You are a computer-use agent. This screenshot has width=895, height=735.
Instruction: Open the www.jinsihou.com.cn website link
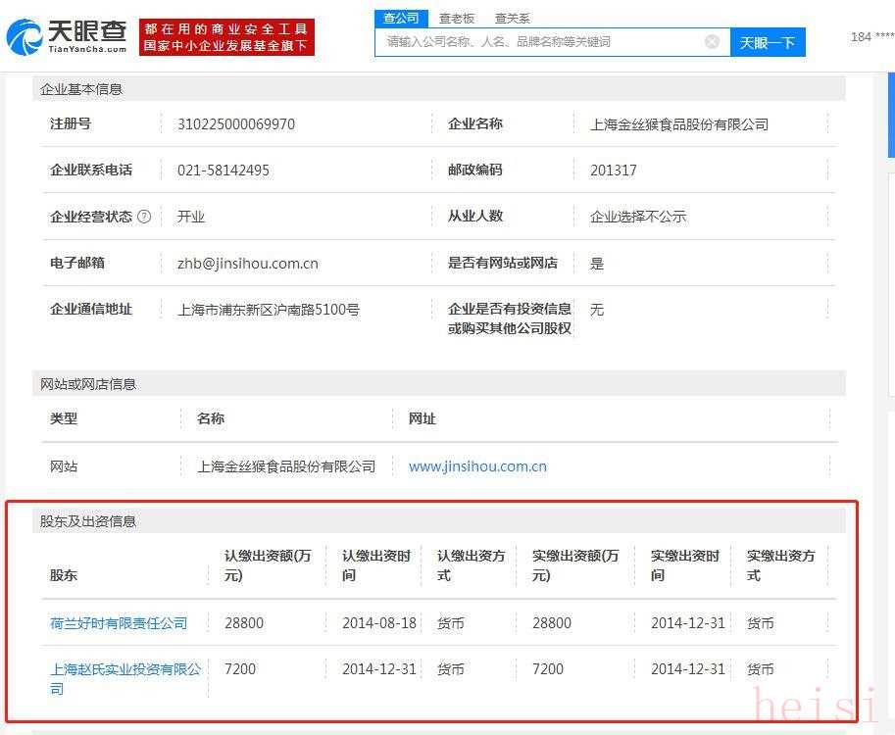[477, 466]
